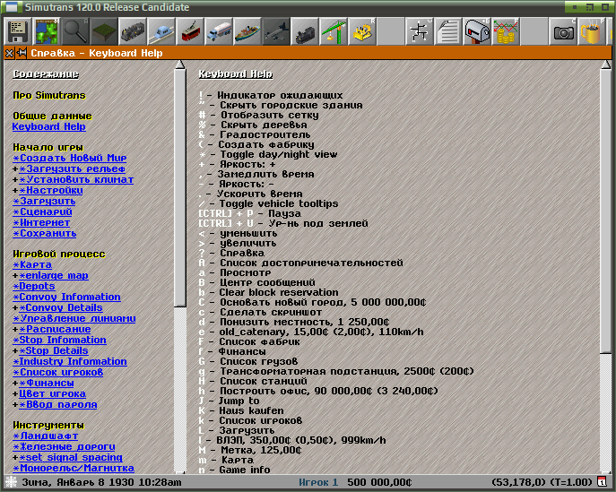Open the red tram tools icon
The width and height of the screenshot is (616, 492).
click(x=190, y=31)
